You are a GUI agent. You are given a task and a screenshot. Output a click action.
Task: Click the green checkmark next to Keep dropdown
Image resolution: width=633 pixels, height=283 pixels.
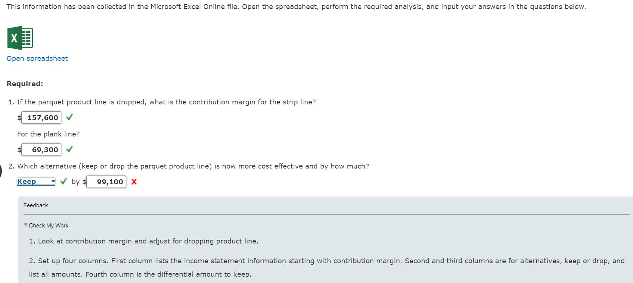pyautogui.click(x=63, y=182)
